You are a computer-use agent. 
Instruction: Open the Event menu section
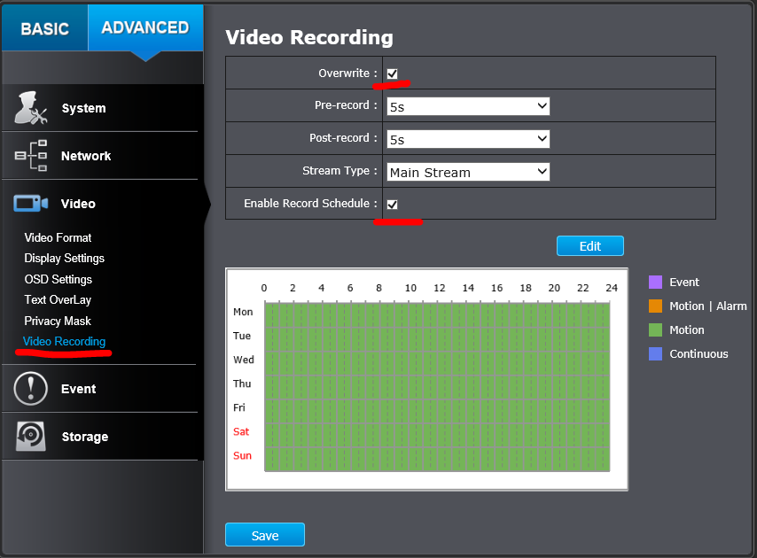pyautogui.click(x=100, y=388)
